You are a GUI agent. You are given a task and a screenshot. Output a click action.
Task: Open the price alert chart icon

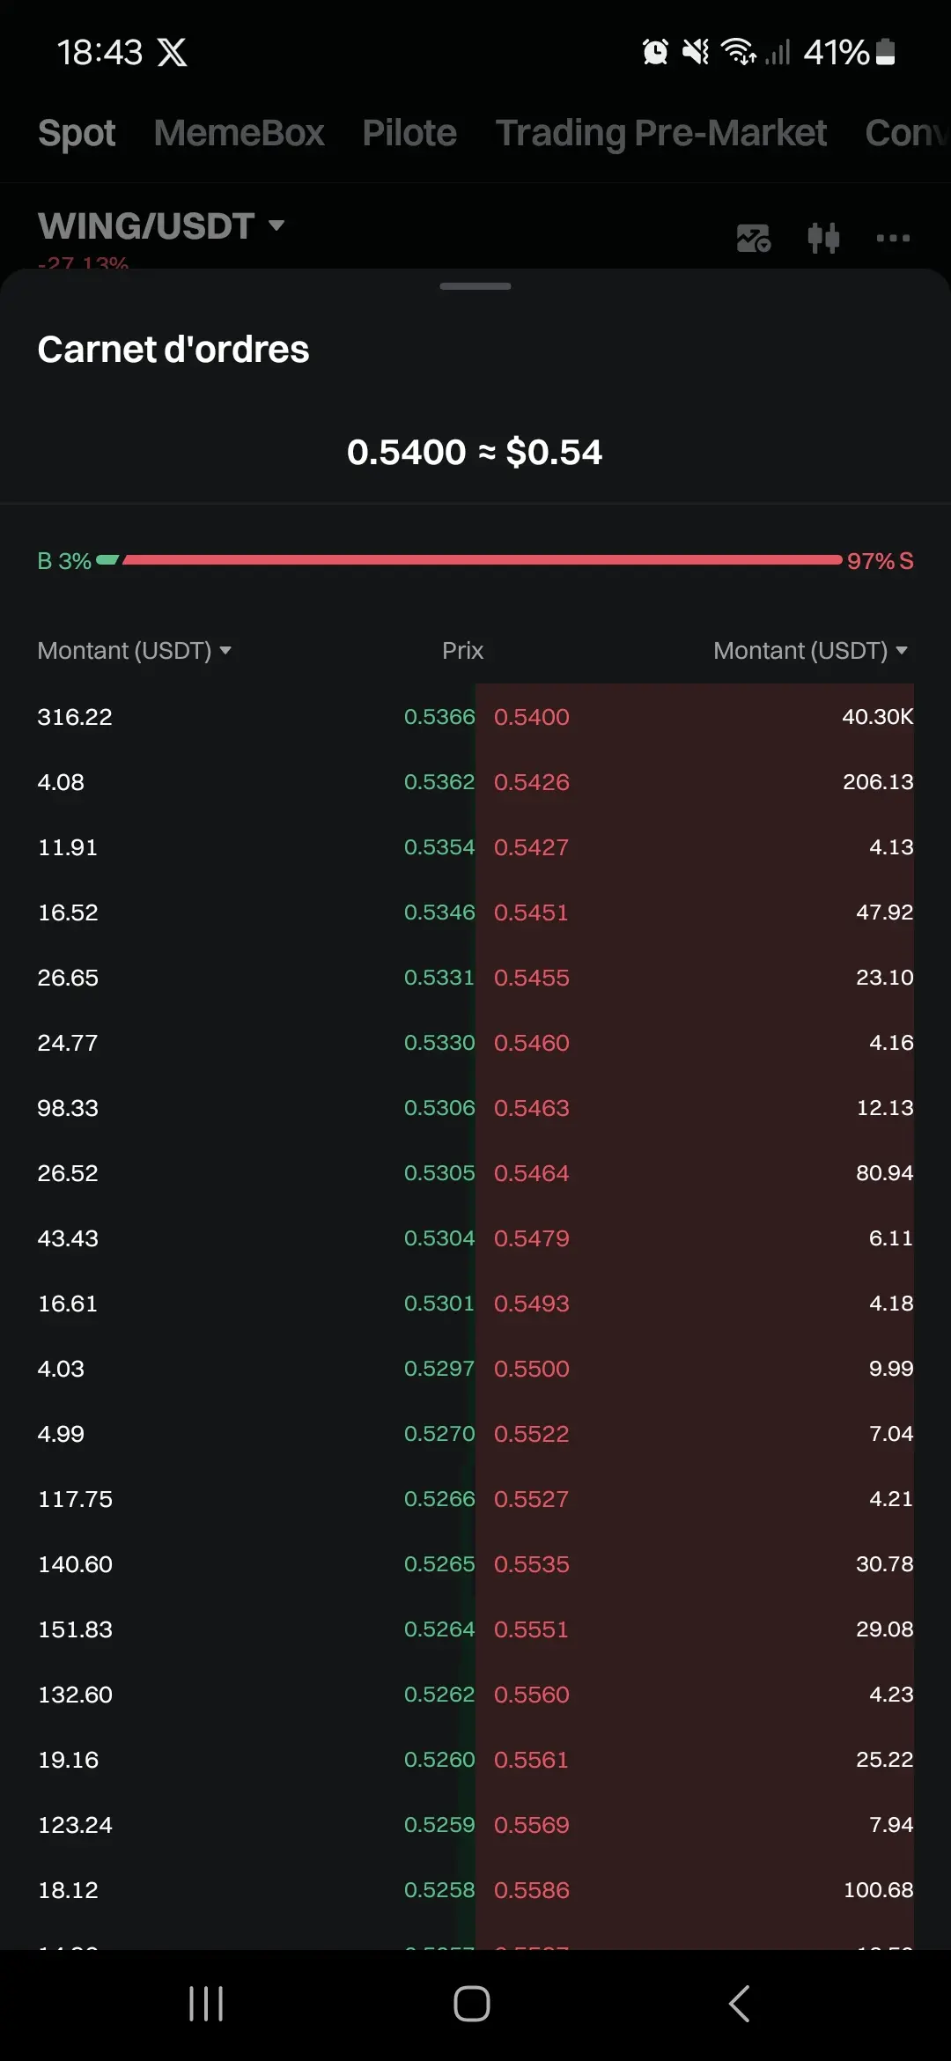754,238
